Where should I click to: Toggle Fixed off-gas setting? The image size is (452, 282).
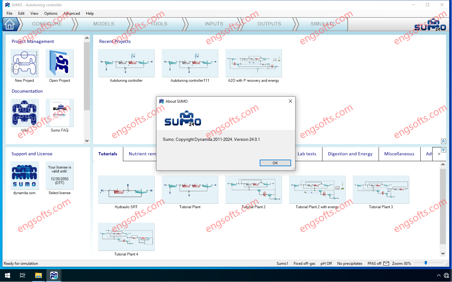point(304,263)
